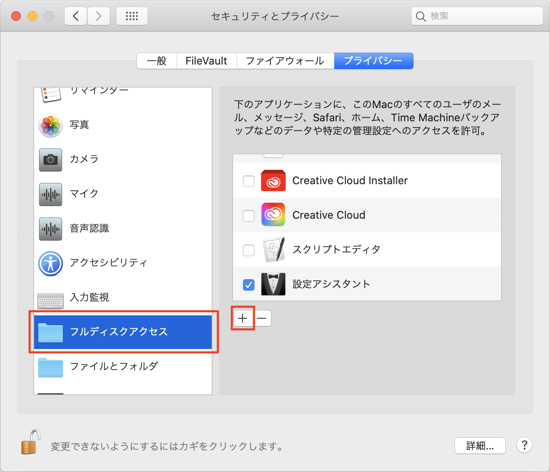Open the カメラ privacy settings icon

(x=50, y=160)
